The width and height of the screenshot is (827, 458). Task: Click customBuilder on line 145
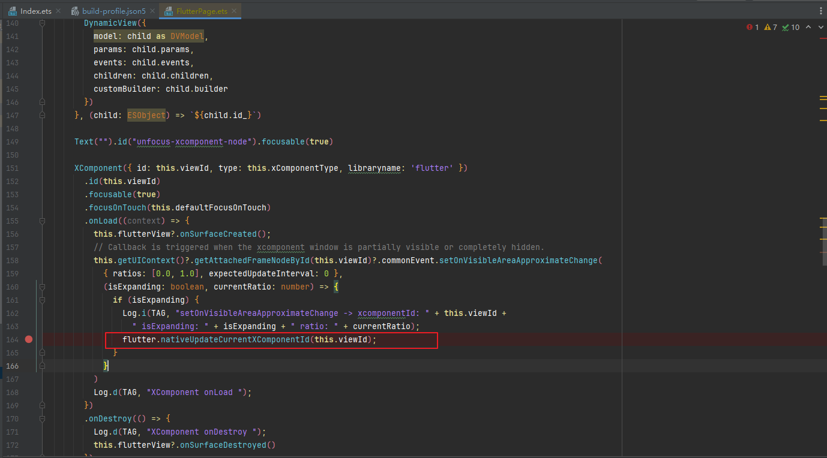(x=125, y=89)
